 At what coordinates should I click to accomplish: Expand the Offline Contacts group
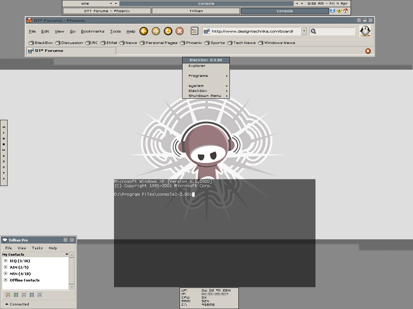5,280
